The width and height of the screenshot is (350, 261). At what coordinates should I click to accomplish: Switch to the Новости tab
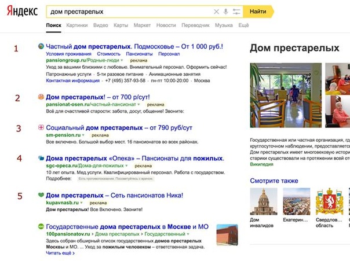point(166,25)
